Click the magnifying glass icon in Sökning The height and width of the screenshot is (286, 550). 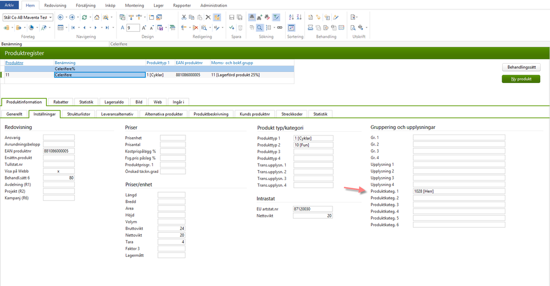[x=259, y=27]
